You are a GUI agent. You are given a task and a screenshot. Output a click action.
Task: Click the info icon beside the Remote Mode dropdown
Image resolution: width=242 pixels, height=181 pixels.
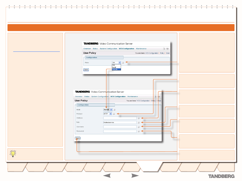pos(114,110)
